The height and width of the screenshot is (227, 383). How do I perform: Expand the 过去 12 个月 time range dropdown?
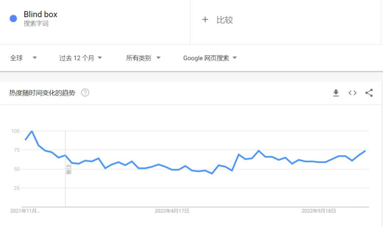point(81,58)
